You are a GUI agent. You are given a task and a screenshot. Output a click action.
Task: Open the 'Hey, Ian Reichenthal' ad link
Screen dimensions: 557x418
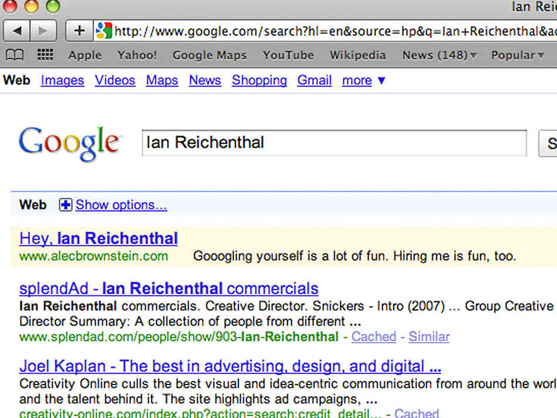[99, 239]
